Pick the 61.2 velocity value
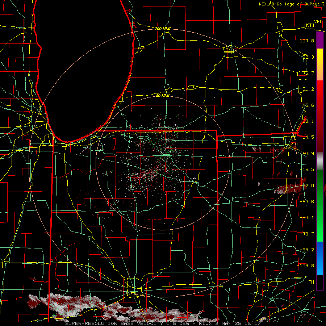 308,89
